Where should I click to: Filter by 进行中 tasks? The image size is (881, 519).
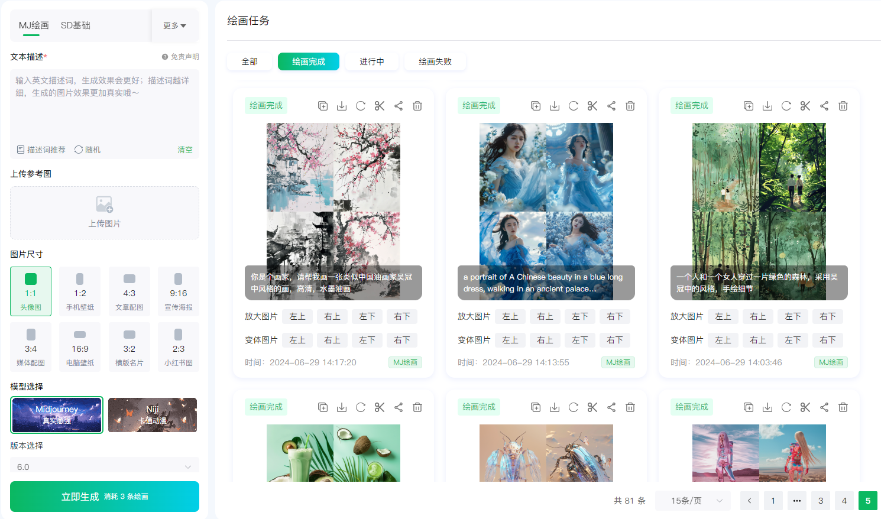click(x=372, y=61)
